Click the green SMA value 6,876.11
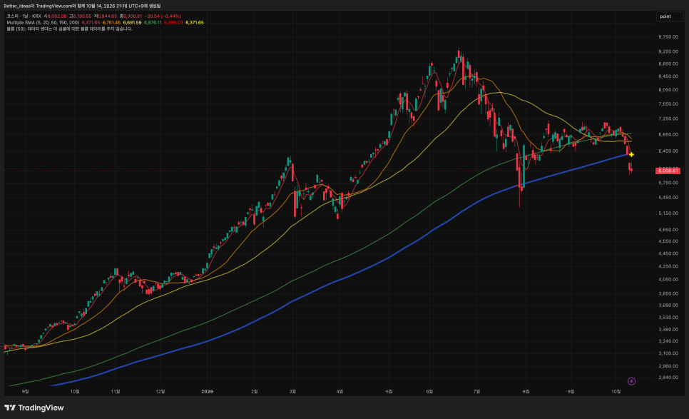 (153, 22)
